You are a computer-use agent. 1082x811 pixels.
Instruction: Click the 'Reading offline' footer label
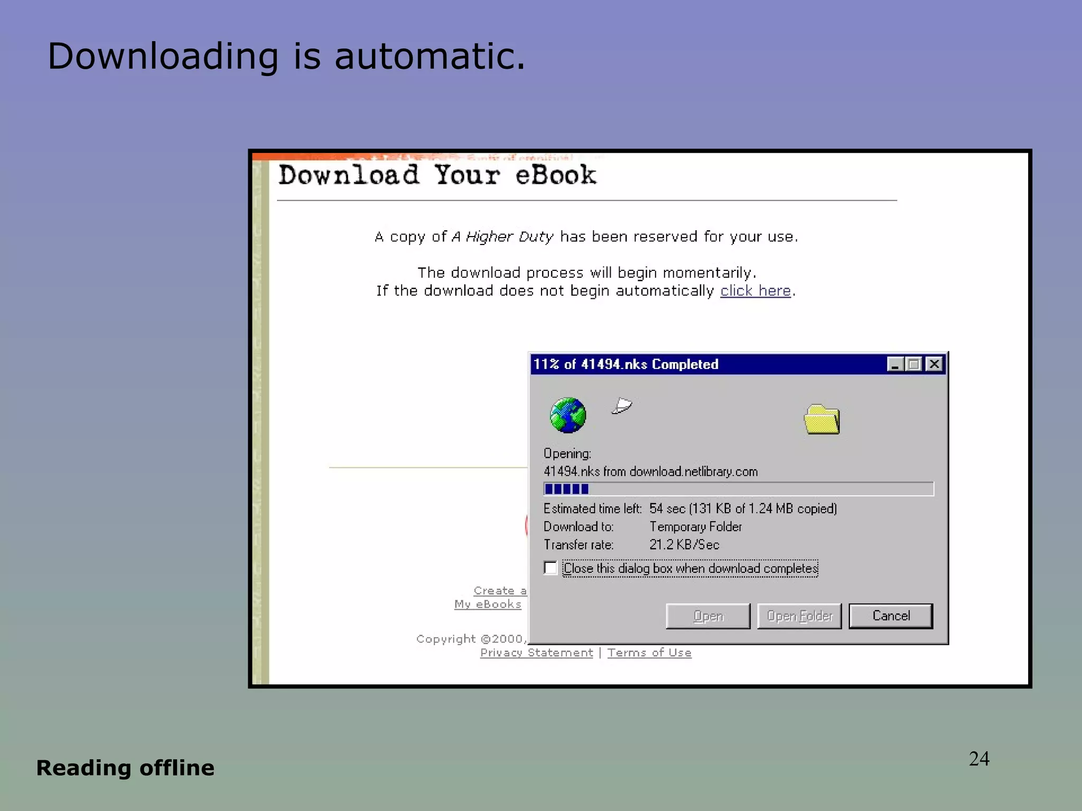click(125, 768)
